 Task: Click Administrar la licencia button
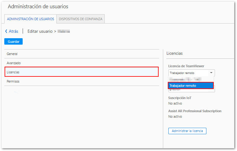pos(187,131)
